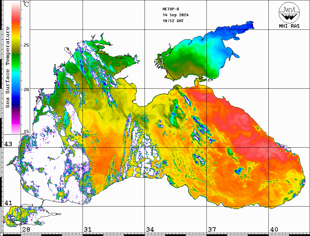Click the time 18:52 GMT

173,21
